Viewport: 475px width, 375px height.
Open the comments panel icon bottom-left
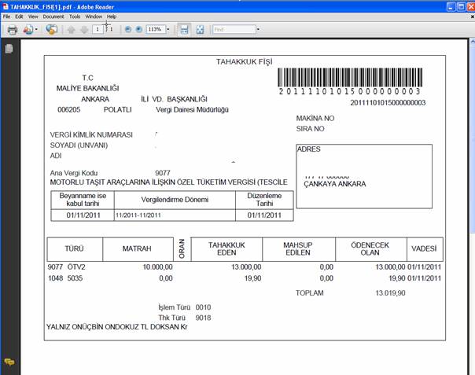[x=9, y=362]
